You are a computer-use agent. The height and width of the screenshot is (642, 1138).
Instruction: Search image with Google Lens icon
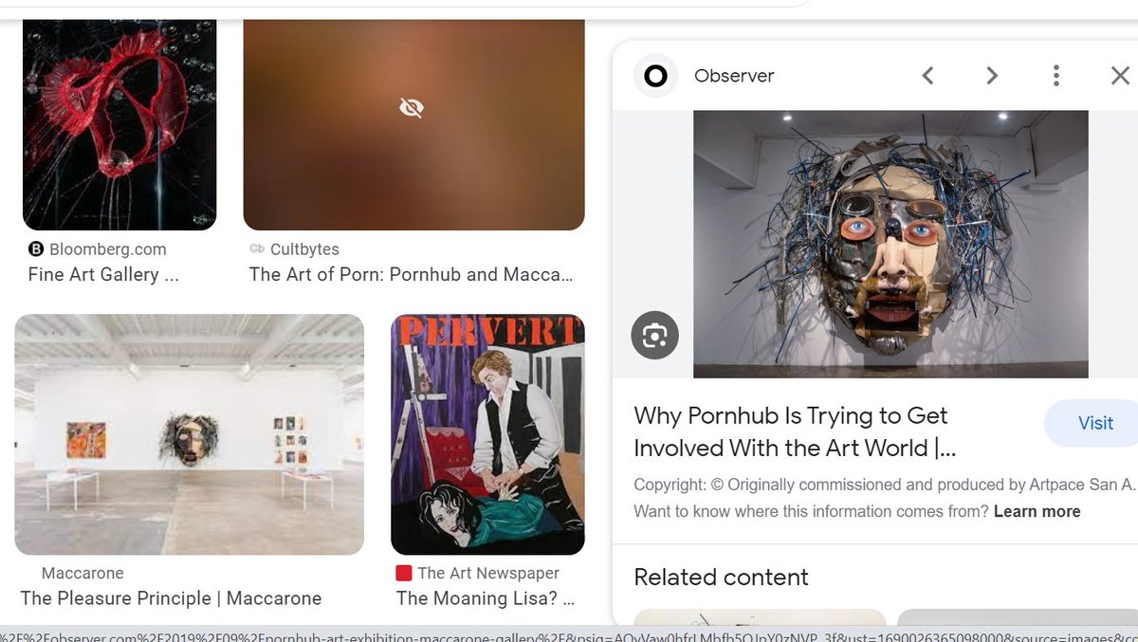point(655,335)
